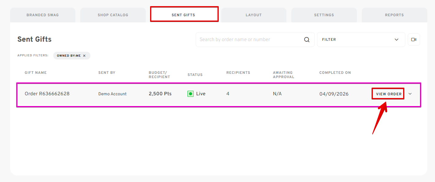Switch to the BRANDED SWAG tab
This screenshot has width=435, height=182.
(x=43, y=15)
